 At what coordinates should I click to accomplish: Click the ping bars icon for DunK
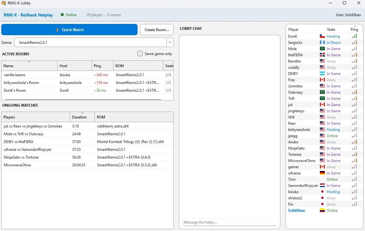354,36
